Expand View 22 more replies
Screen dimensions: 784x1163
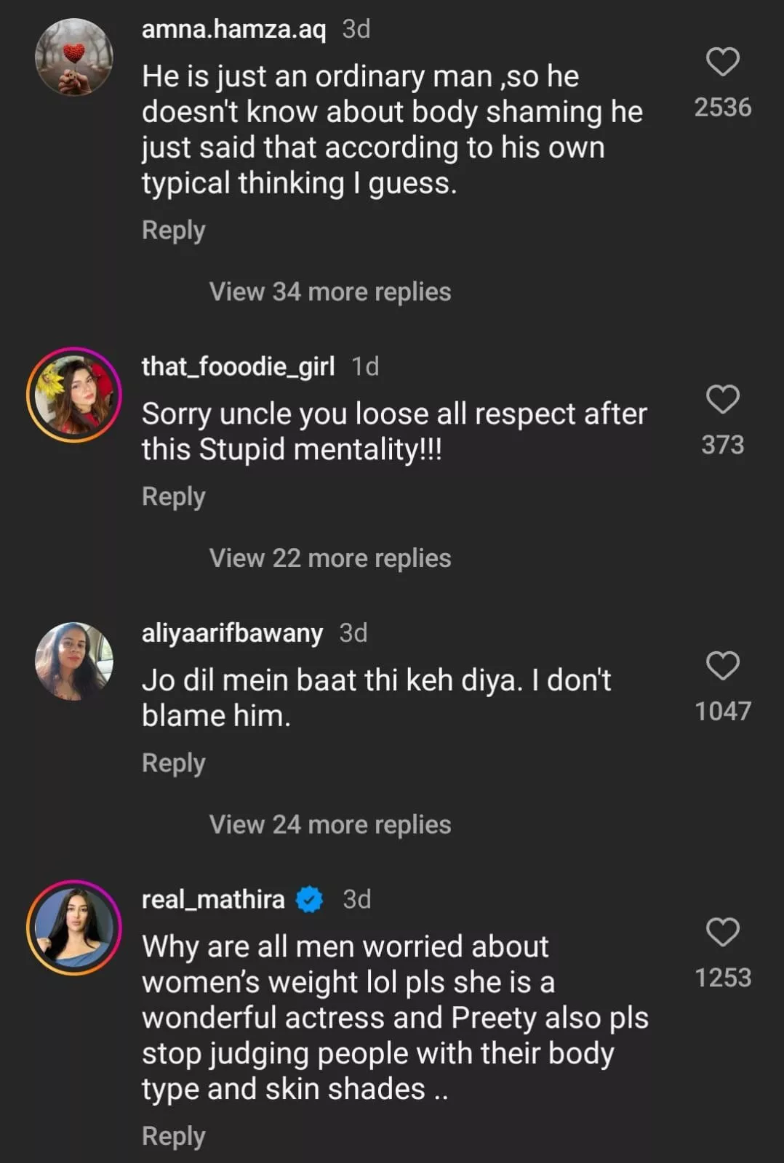tap(330, 558)
